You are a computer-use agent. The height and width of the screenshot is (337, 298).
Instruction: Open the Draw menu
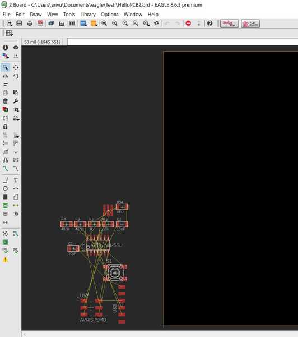click(x=36, y=15)
